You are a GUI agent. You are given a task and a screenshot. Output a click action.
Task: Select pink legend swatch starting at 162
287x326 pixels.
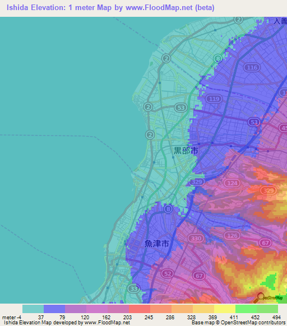(x=118, y=309)
